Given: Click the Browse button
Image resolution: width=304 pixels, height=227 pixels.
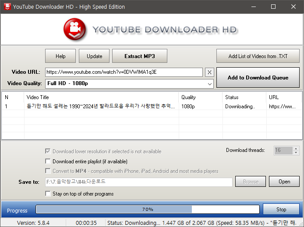Looking at the screenshot, I should click(x=251, y=182).
